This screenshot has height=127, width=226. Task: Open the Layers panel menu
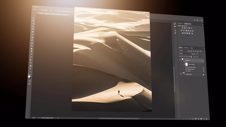pos(204,49)
